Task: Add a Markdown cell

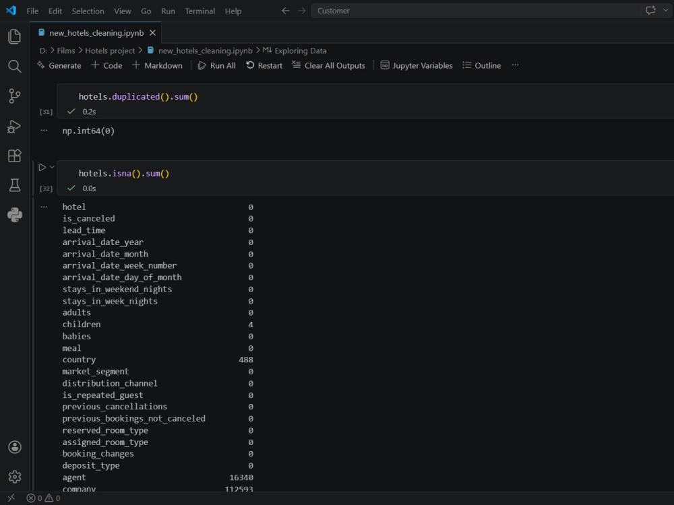Action: pyautogui.click(x=157, y=65)
